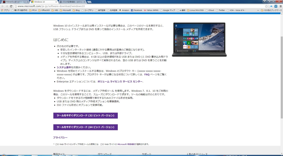Close the ブログ記事編集 tab
Viewport: 283px width, 156px height.
click(x=84, y=2)
